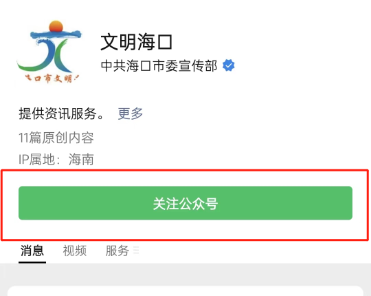Image resolution: width=371 pixels, height=296 pixels.
Task: View the 11篇原创内容 original articles
Action: [x=56, y=138]
